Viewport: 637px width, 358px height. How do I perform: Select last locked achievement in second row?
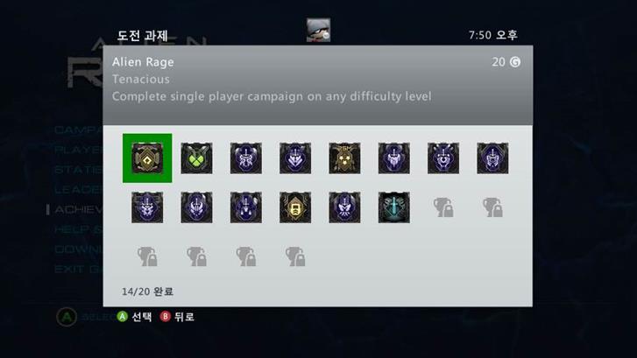(x=492, y=207)
